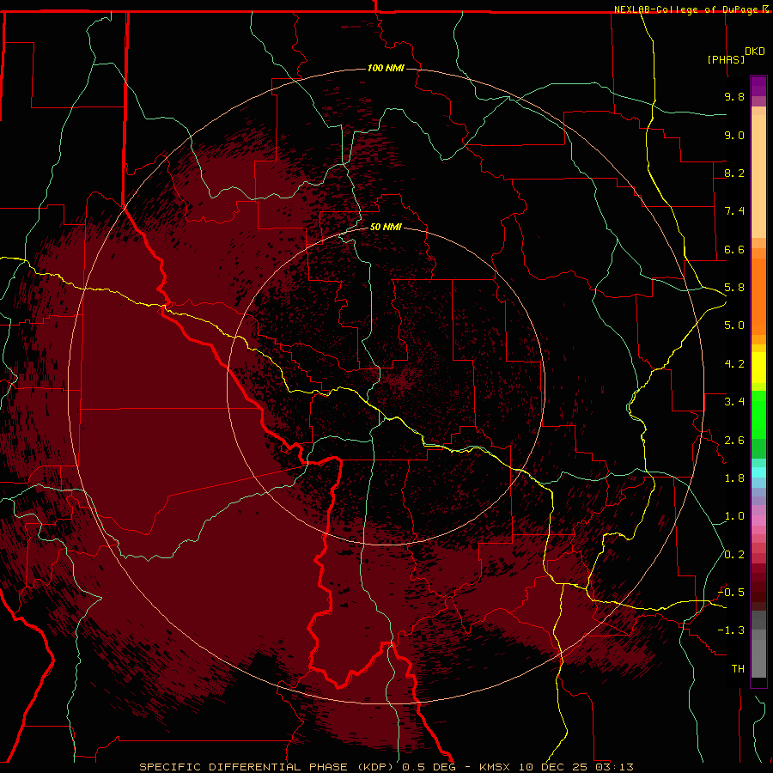
Task: Click the 3.4 legend value
Action: tap(734, 402)
